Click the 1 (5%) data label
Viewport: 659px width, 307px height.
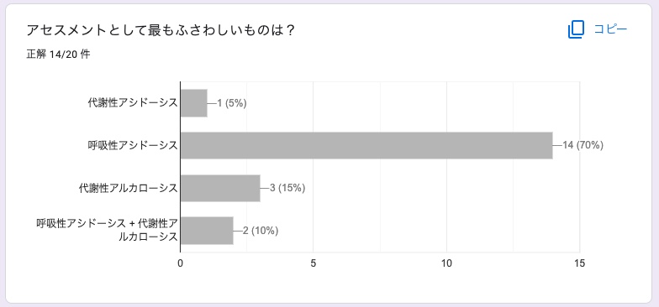tap(232, 103)
